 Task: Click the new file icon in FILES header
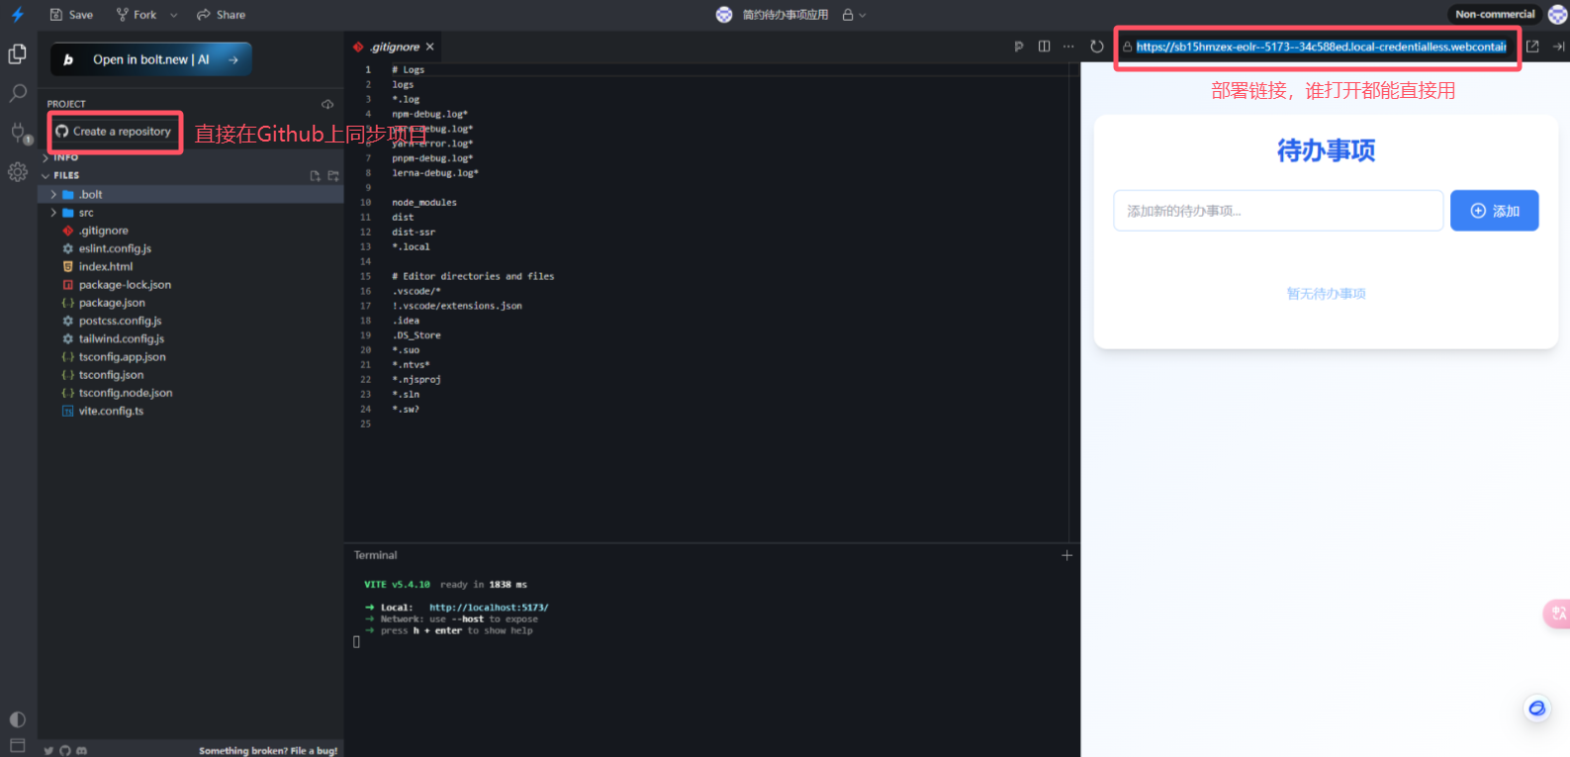point(315,176)
